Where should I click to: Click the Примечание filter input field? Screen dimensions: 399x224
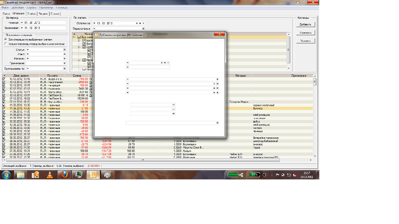point(45,63)
